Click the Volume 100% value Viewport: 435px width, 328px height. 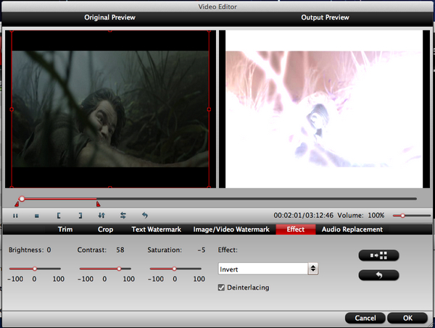376,215
